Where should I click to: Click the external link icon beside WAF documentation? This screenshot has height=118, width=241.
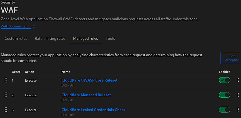(34, 26)
